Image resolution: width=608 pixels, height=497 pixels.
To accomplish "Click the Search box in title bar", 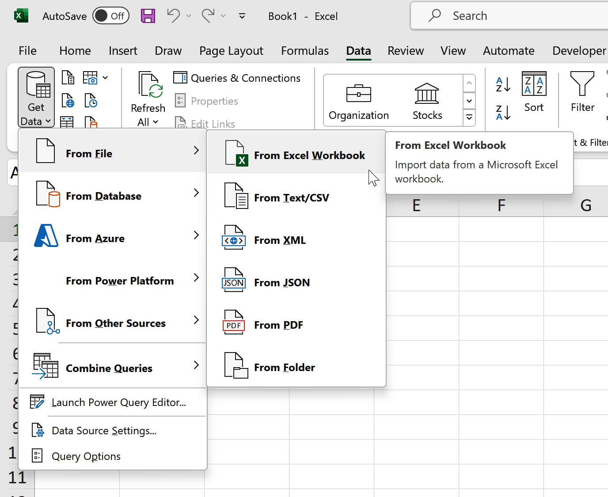I will point(509,16).
